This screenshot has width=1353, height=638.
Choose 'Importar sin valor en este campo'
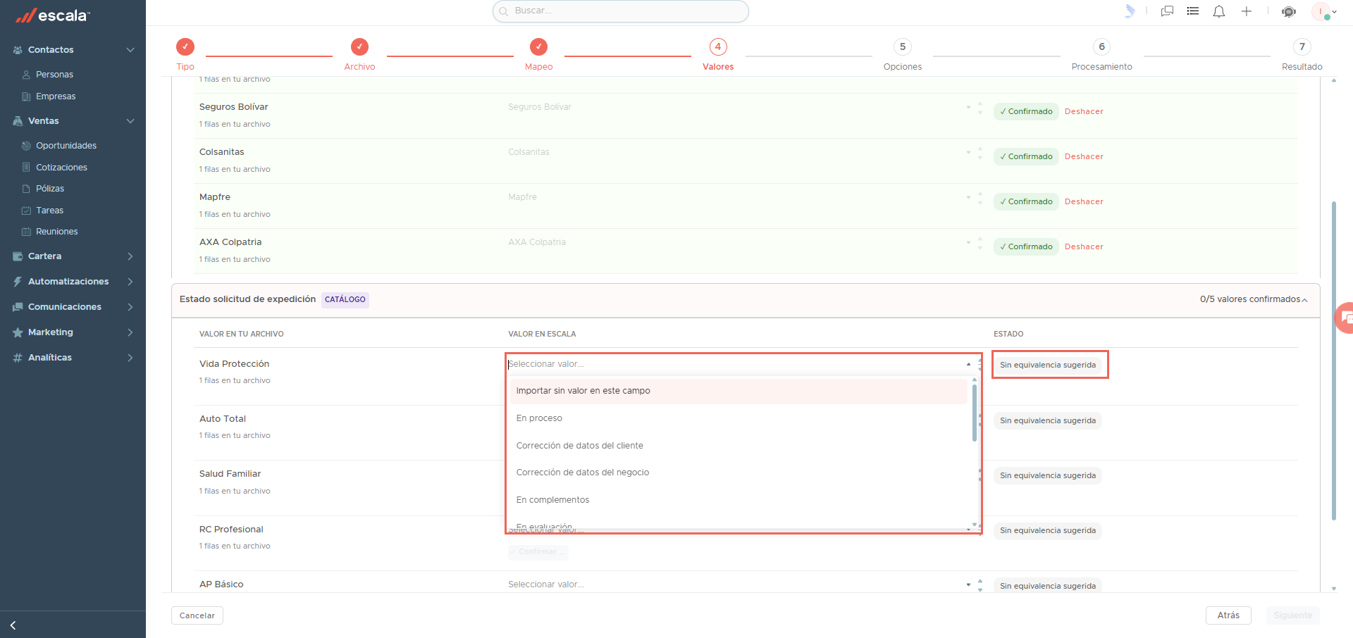[x=739, y=391]
